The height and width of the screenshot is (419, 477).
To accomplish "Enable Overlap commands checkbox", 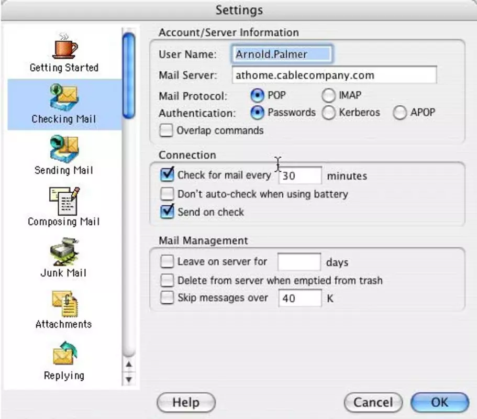I will pyautogui.click(x=166, y=130).
